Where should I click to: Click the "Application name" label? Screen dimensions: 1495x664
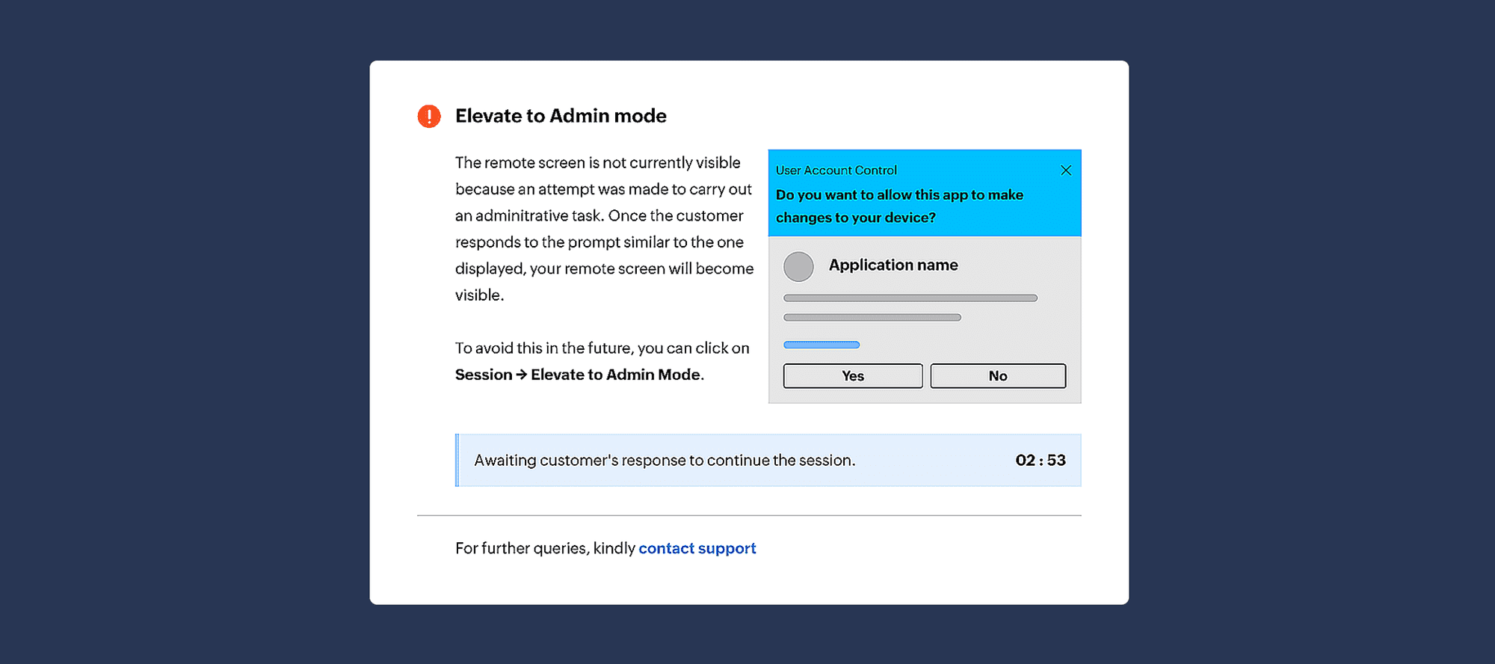893,265
